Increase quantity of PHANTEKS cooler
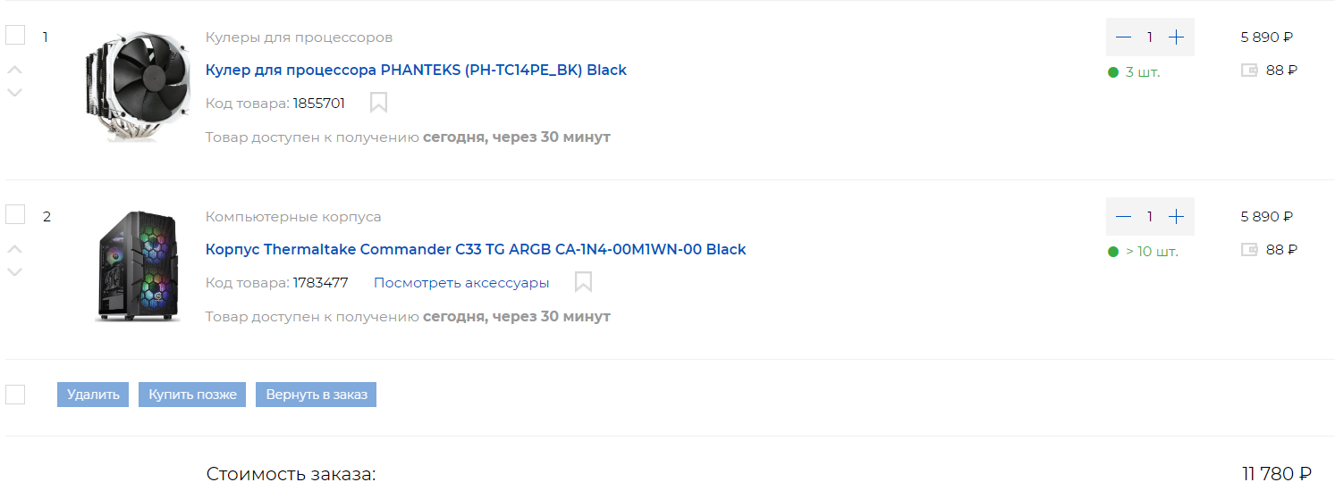 [1176, 37]
